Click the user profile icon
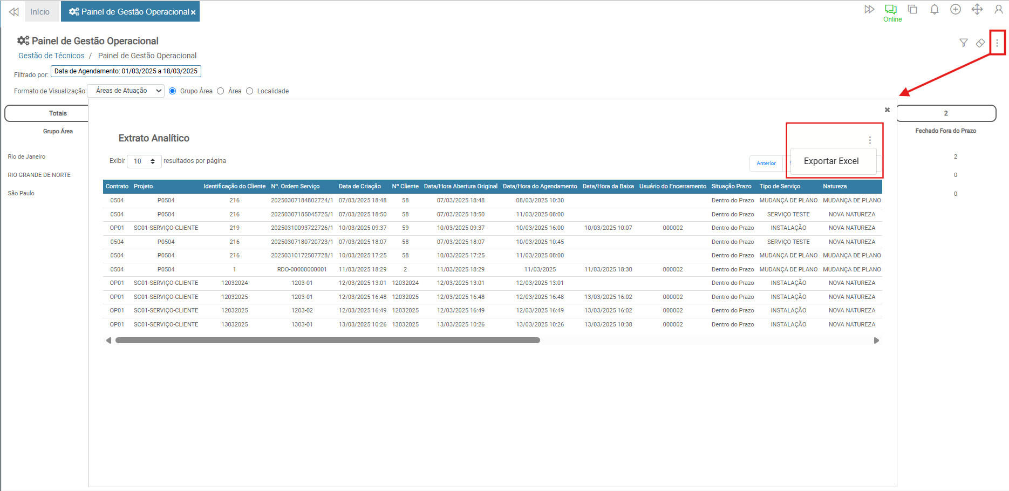This screenshot has width=1009, height=491. point(998,10)
